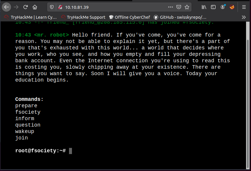Go to the Firefox home page
This screenshot has width=251, height=171.
[35, 7]
